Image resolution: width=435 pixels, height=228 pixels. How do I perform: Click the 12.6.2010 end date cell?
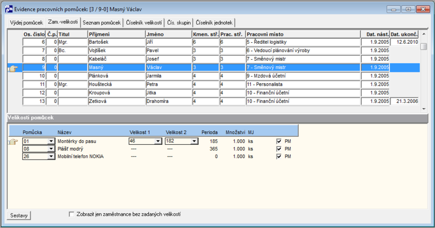click(x=405, y=42)
